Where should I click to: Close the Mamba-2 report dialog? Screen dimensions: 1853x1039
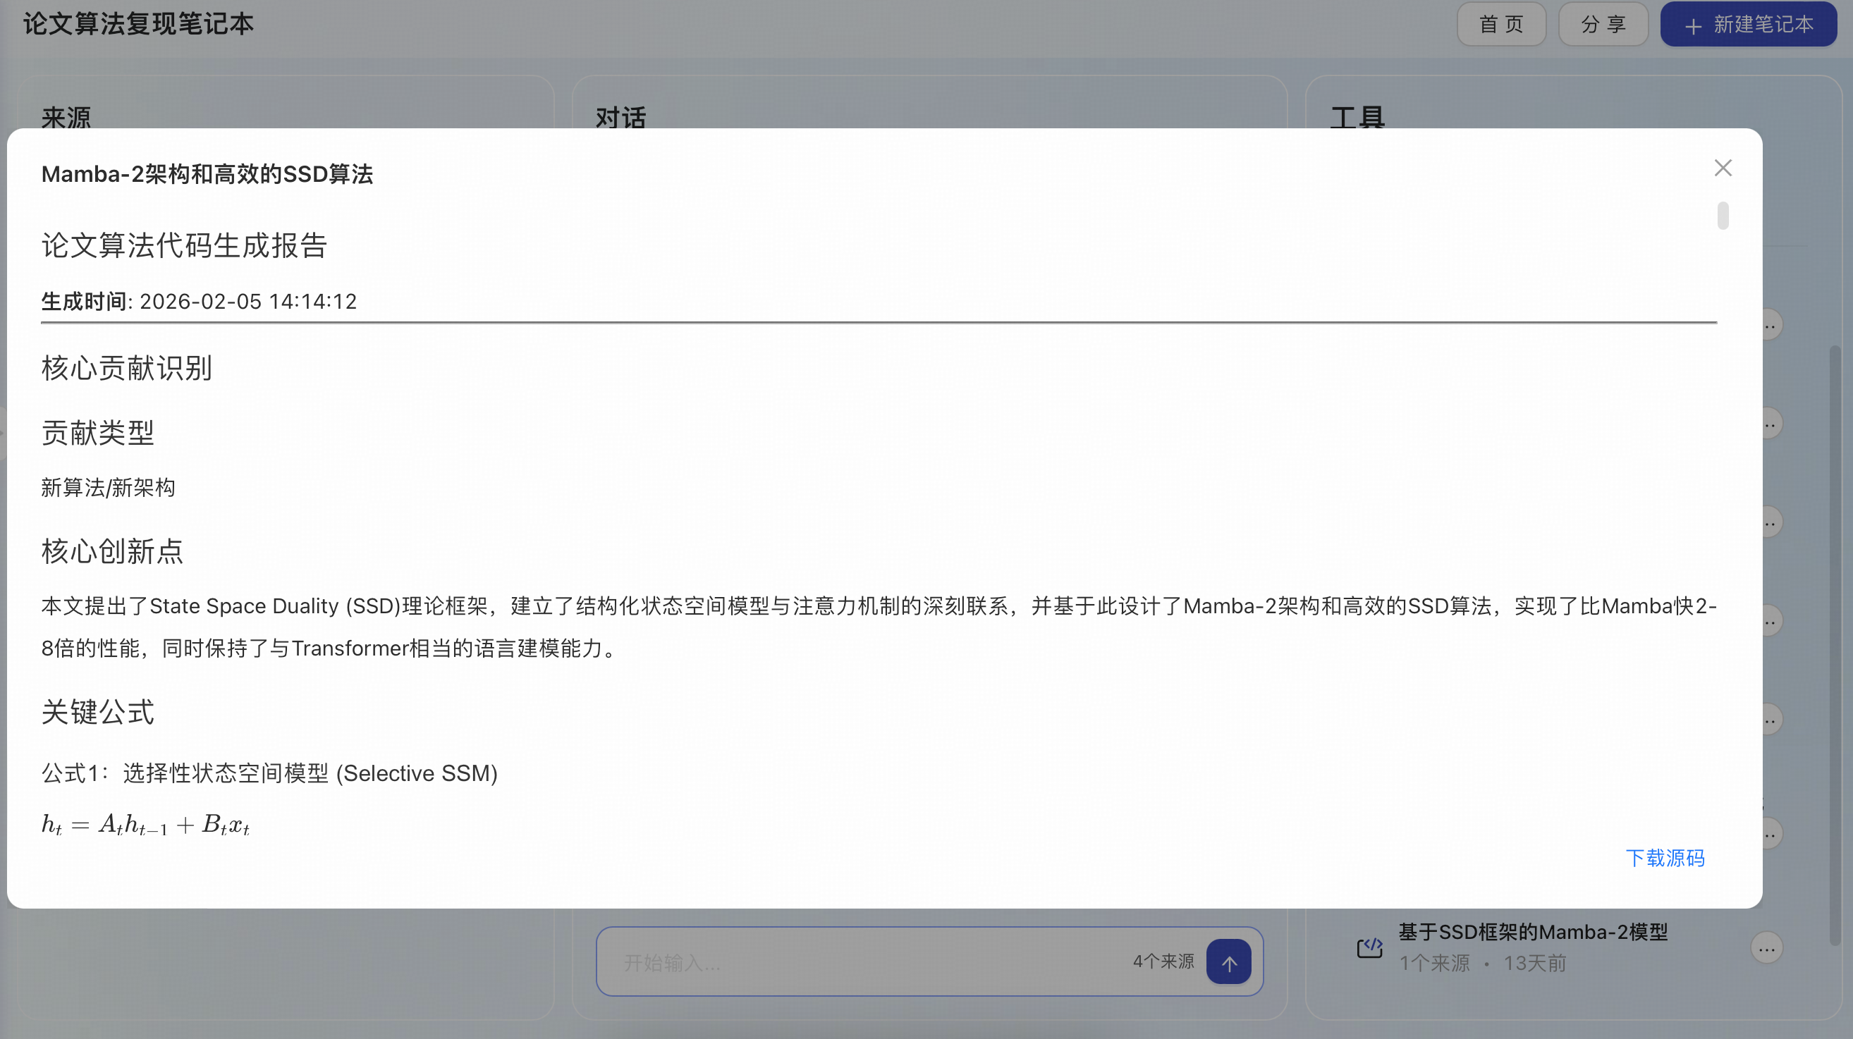pyautogui.click(x=1722, y=168)
